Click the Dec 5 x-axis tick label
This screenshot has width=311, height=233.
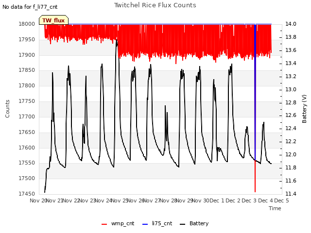282,200
